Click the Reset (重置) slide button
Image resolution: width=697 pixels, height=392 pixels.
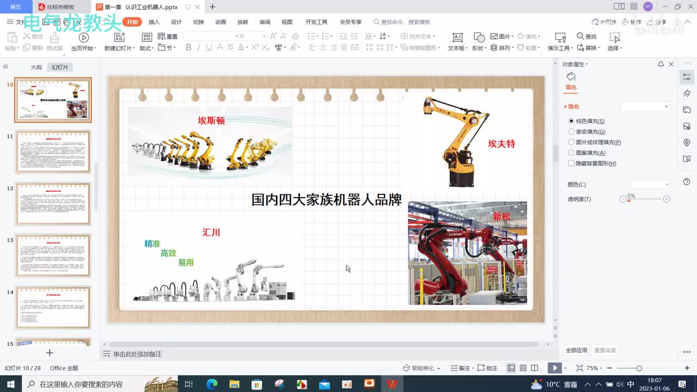coord(168,36)
